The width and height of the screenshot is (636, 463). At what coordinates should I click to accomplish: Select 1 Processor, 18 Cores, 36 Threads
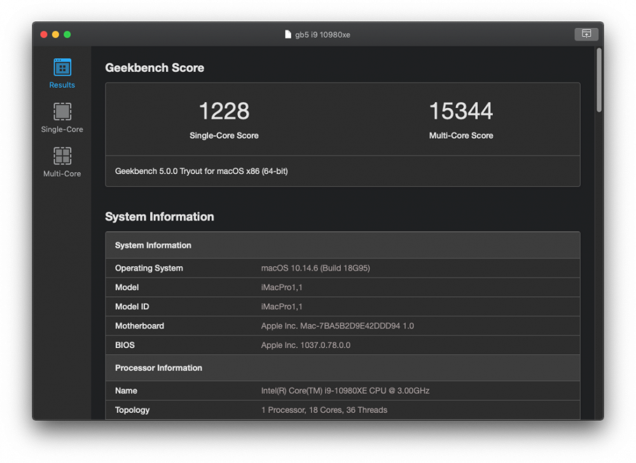coord(324,410)
